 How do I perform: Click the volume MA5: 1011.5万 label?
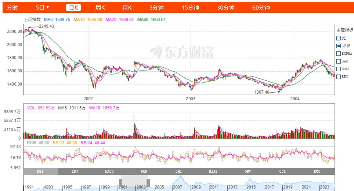pyautogui.click(x=72, y=108)
